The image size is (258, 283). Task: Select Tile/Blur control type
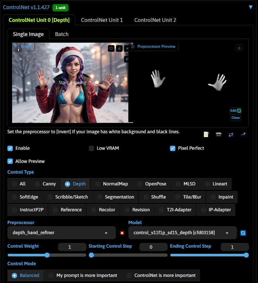coord(188,197)
